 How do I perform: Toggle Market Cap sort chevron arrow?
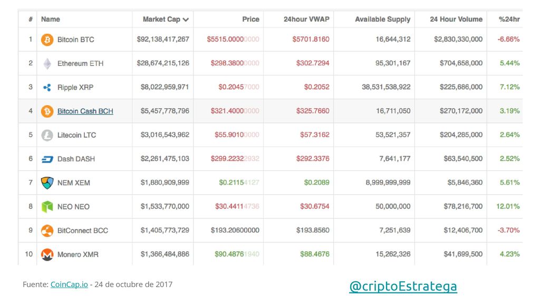tap(186, 20)
